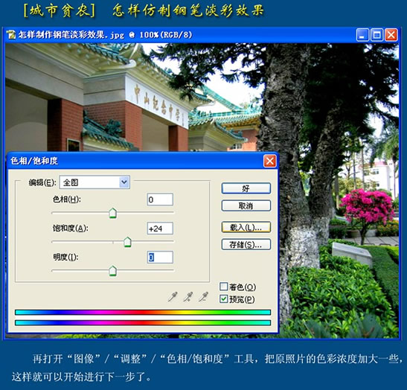The width and height of the screenshot is (407, 390).
Task: Maximize the image document window
Action: click(x=376, y=35)
